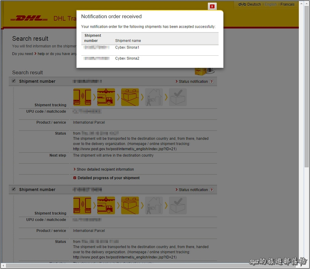This screenshot has height=269, width=310.
Task: Click the Notification order received heading
Action: click(x=111, y=17)
